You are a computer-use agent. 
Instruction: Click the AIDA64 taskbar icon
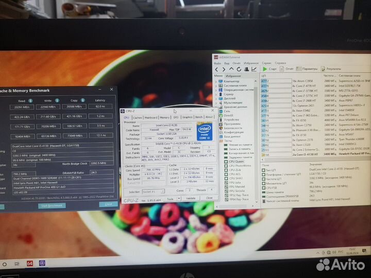pos(29,264)
